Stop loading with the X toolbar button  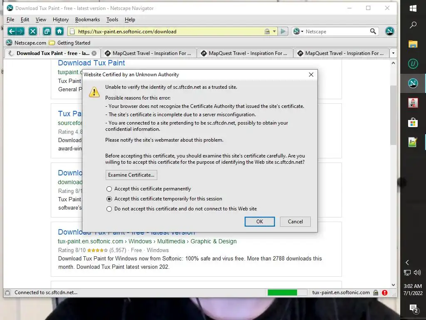point(33,31)
